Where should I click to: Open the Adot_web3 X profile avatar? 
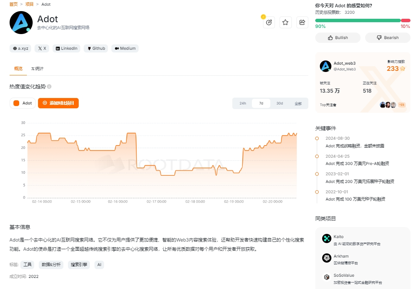coord(326,66)
